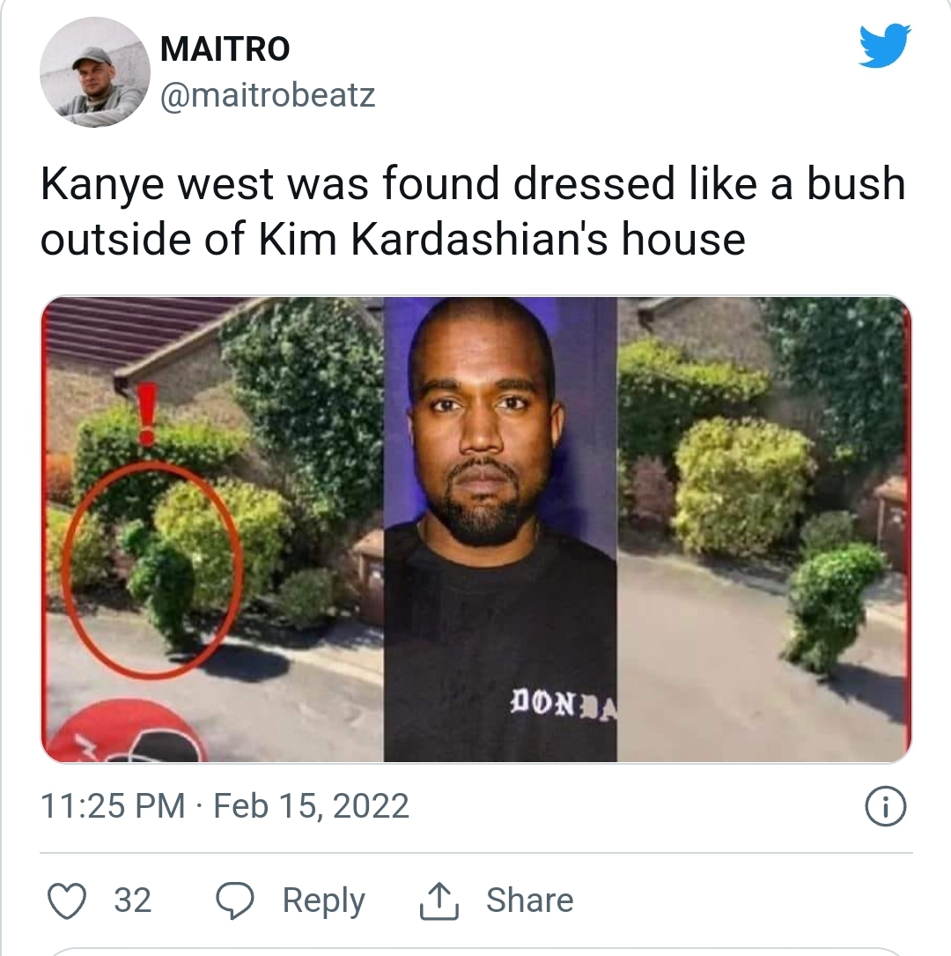This screenshot has height=956, width=951.
Task: Click the reply speech bubble icon
Action: point(235,900)
